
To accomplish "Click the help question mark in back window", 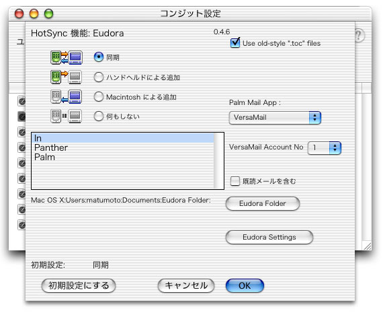I will click(359, 36).
